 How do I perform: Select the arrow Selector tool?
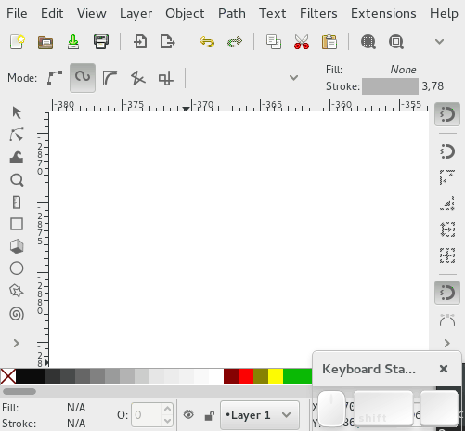click(17, 112)
